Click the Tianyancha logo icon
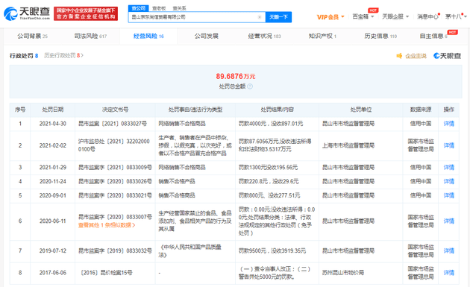Viewport: 470px width, 287px height. 10,13
